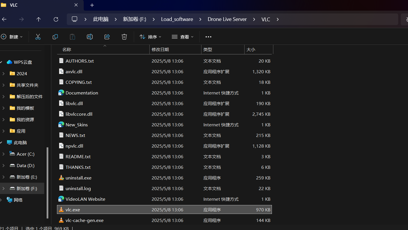The image size is (408, 230).
Task: Click the chevron after VLC in address bar
Action: pos(277,19)
